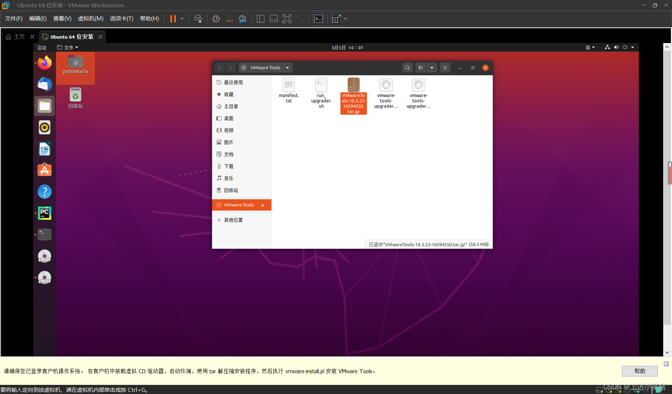Click the 帮助 button near the bottom prompt
Screen dimensions: 672x394
pyautogui.click(x=640, y=371)
